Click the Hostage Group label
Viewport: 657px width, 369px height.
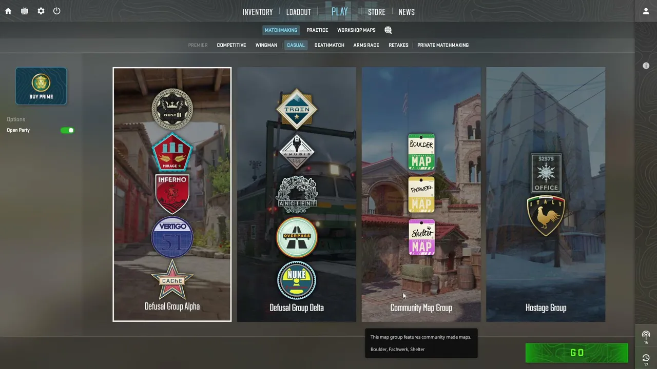click(x=546, y=307)
